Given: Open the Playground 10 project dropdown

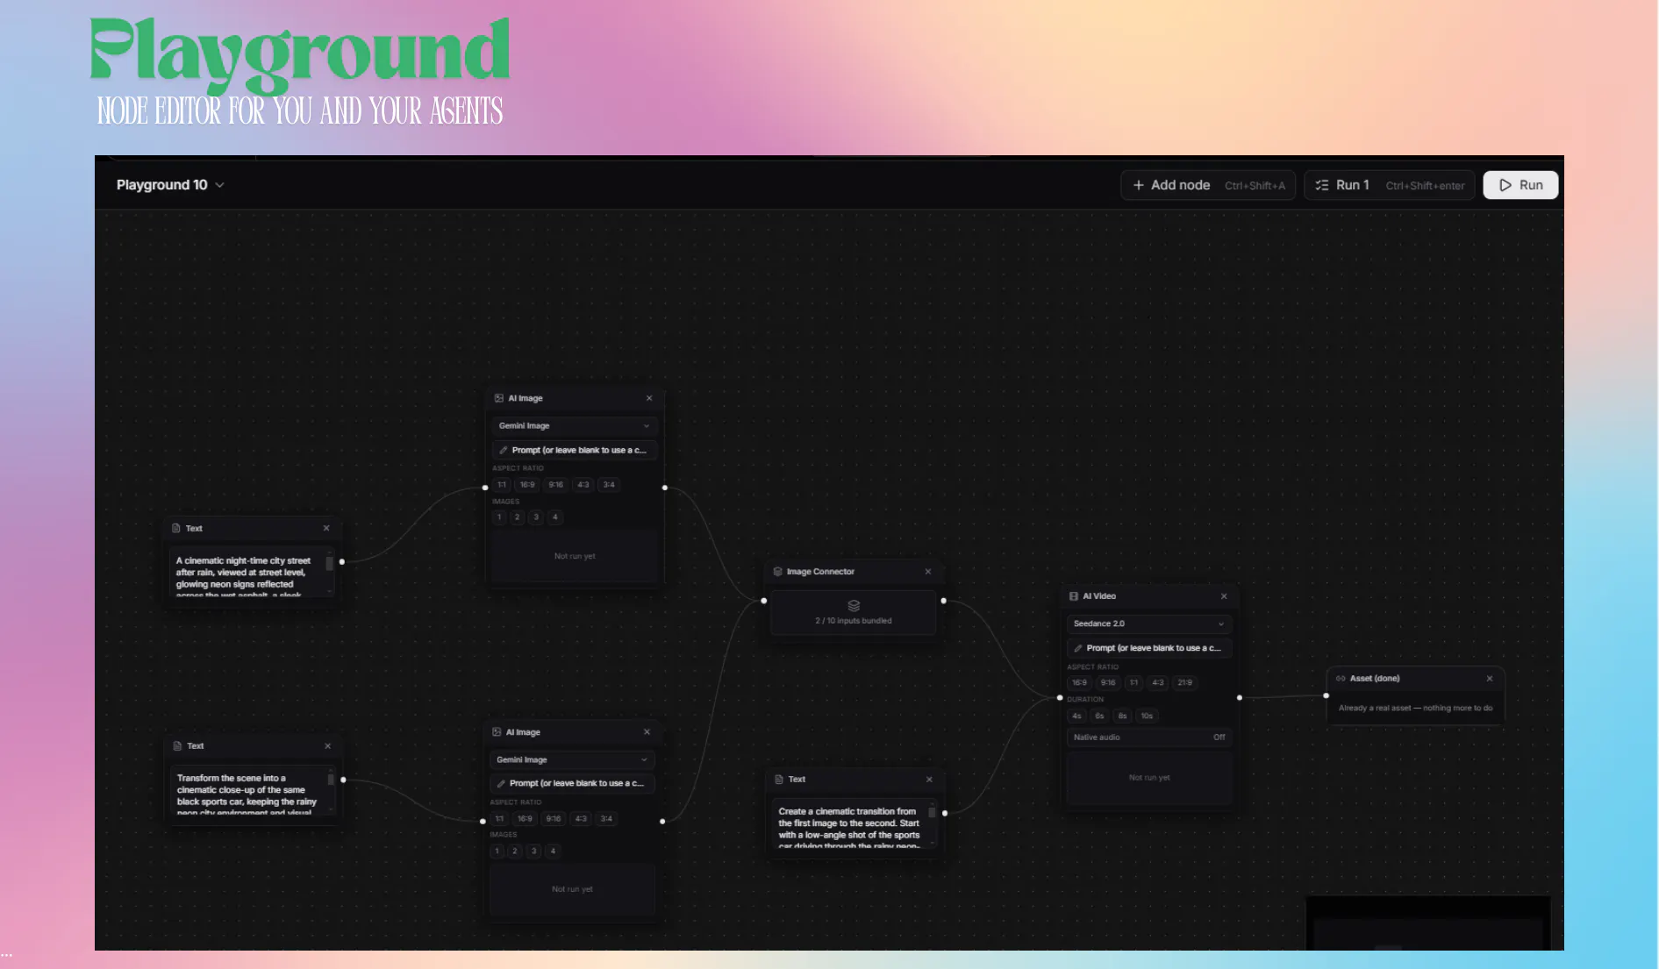Looking at the screenshot, I should click(x=171, y=185).
